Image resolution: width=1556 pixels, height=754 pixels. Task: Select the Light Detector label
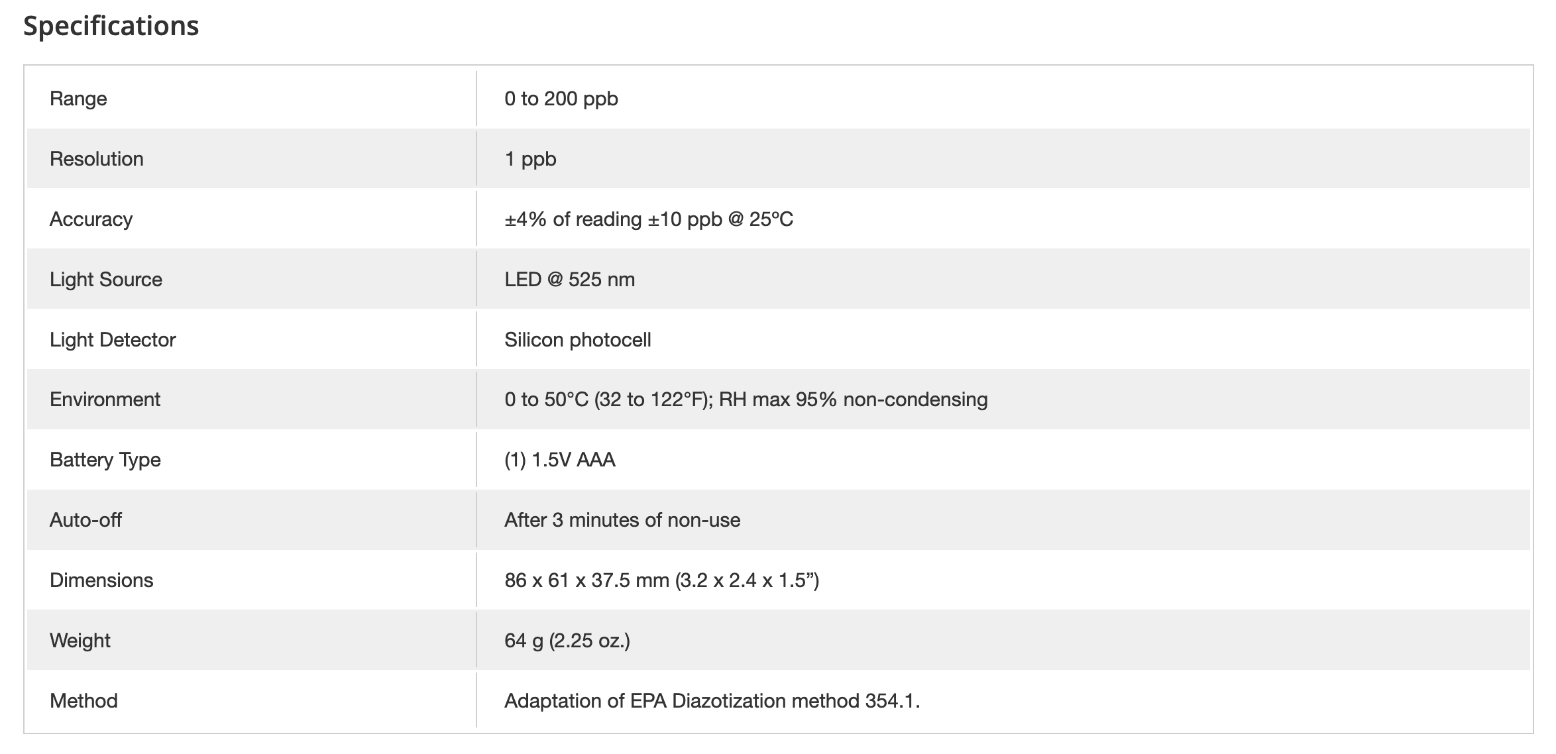pyautogui.click(x=113, y=340)
